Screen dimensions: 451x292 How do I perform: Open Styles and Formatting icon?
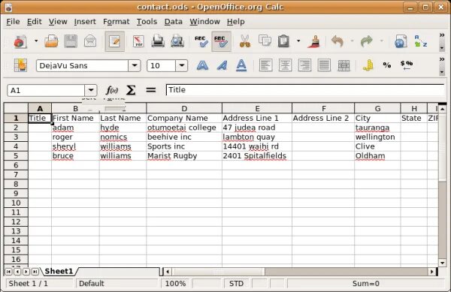pos(21,65)
